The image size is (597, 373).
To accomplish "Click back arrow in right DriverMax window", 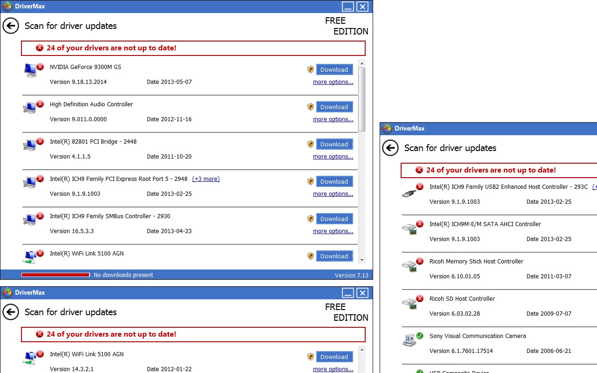I will [390, 148].
